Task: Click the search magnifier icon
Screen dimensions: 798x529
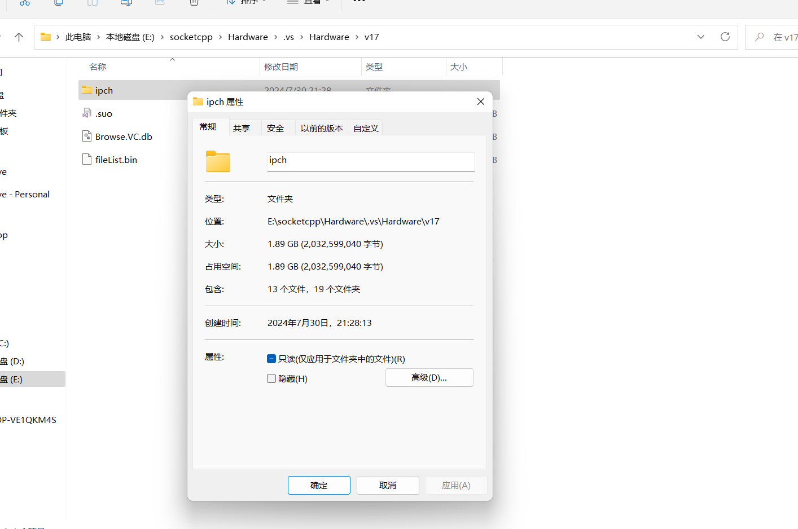Action: click(760, 37)
